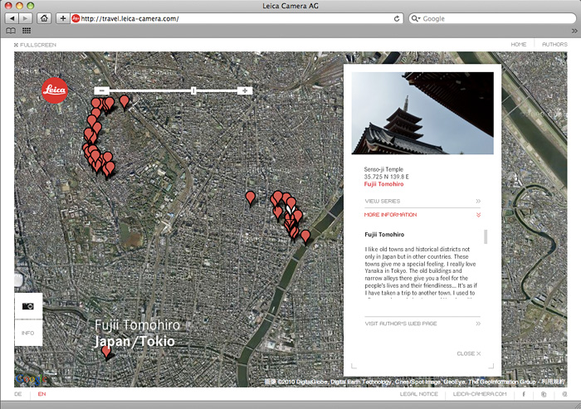Click the URL address field
This screenshot has height=409, width=581.
point(237,18)
